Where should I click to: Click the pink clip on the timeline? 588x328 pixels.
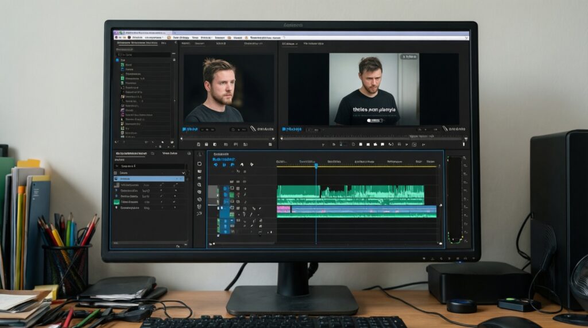coord(284,209)
